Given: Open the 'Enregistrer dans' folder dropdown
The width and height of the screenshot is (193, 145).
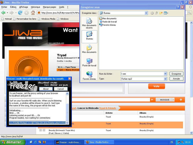Looking at the screenshot, I should [x=146, y=13].
